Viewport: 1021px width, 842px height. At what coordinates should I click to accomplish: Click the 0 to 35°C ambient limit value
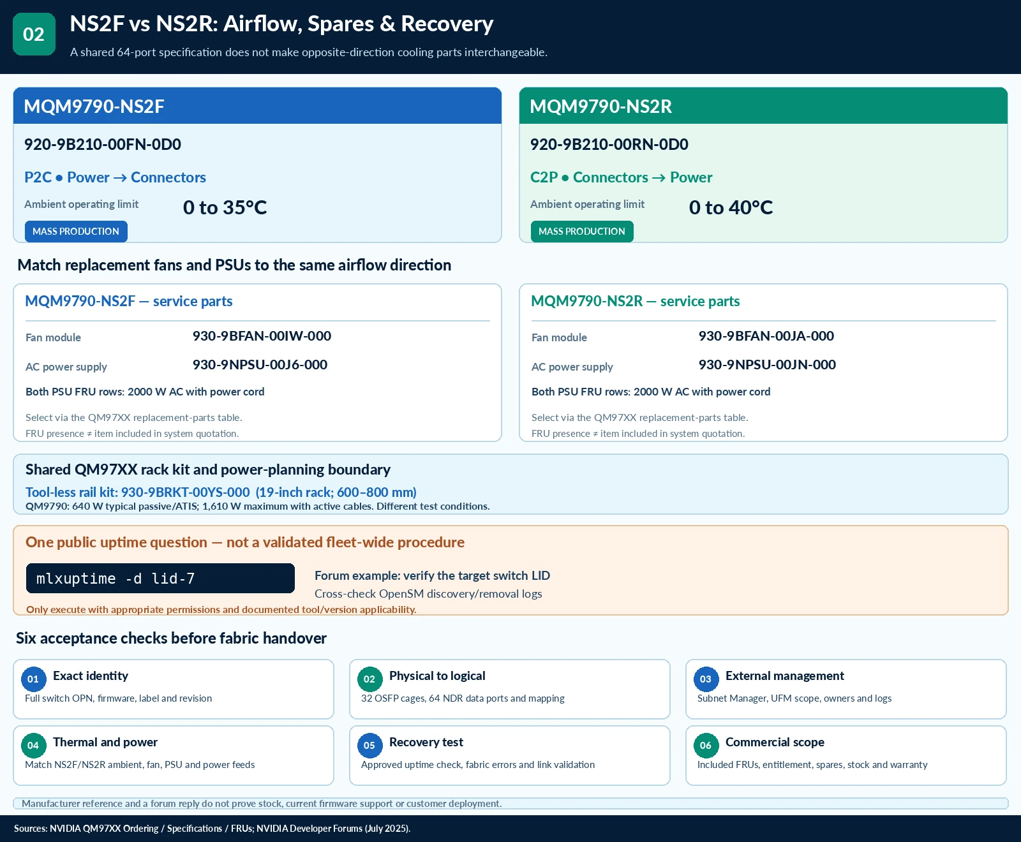(x=225, y=207)
